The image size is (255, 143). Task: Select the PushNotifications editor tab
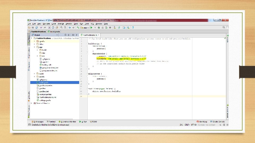pyautogui.click(x=90, y=35)
